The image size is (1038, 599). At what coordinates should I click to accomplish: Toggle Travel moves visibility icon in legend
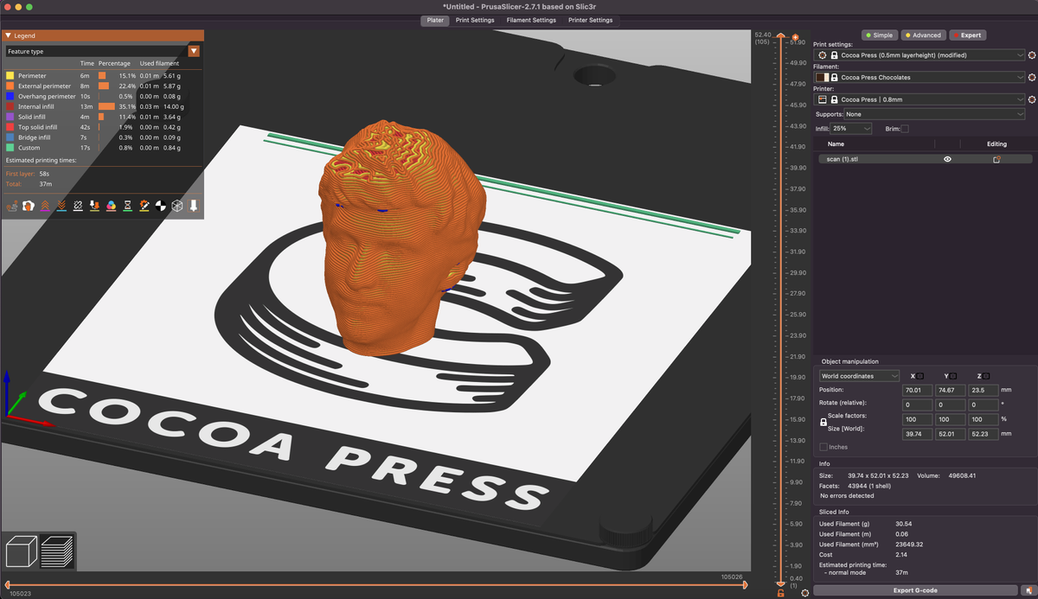tap(12, 206)
